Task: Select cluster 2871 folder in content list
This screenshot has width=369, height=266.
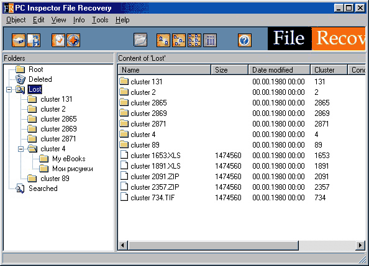Action: point(148,124)
